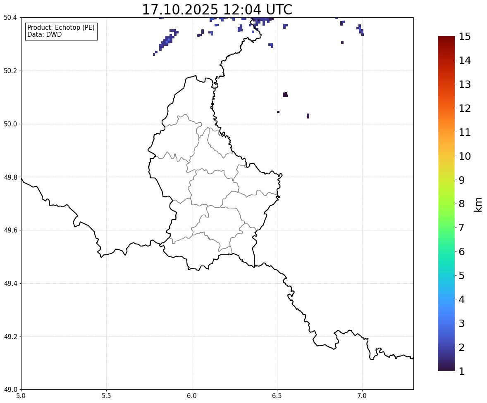Click the colorbar tick label '1'
Screen dimensions: 487x403
tap(462, 371)
